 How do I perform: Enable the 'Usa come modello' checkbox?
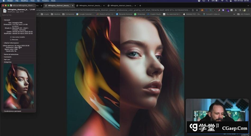(x=11, y=37)
